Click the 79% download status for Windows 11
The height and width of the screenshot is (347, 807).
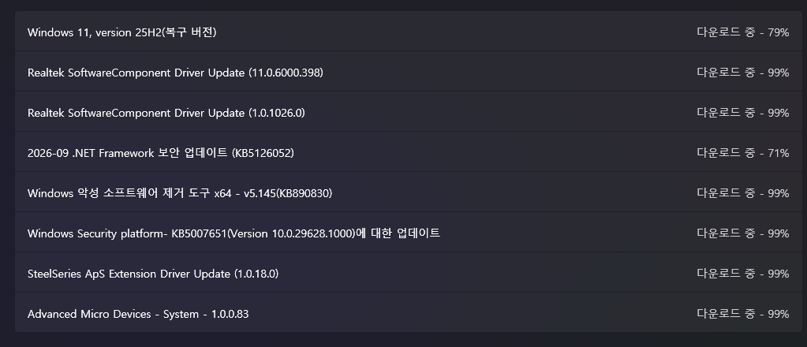pos(742,32)
